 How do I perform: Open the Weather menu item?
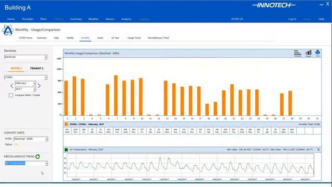pos(93,19)
